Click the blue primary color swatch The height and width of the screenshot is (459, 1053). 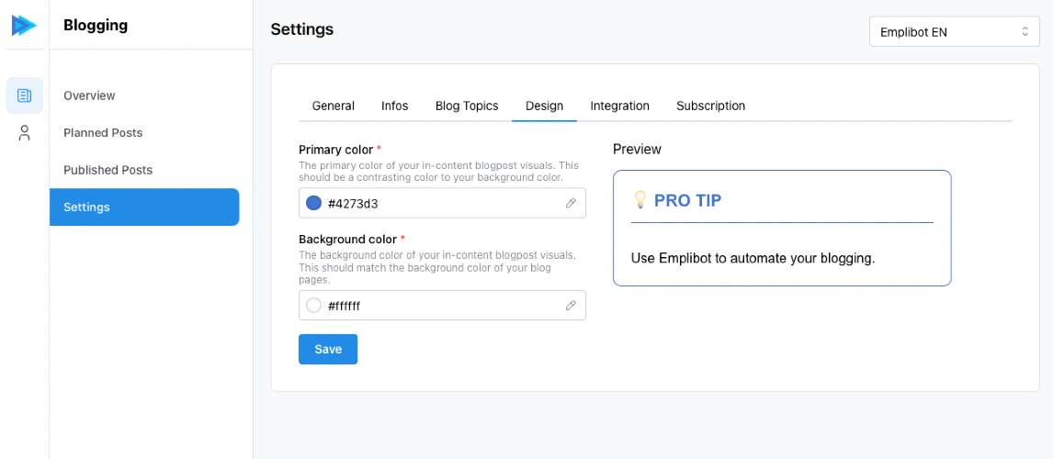point(313,203)
